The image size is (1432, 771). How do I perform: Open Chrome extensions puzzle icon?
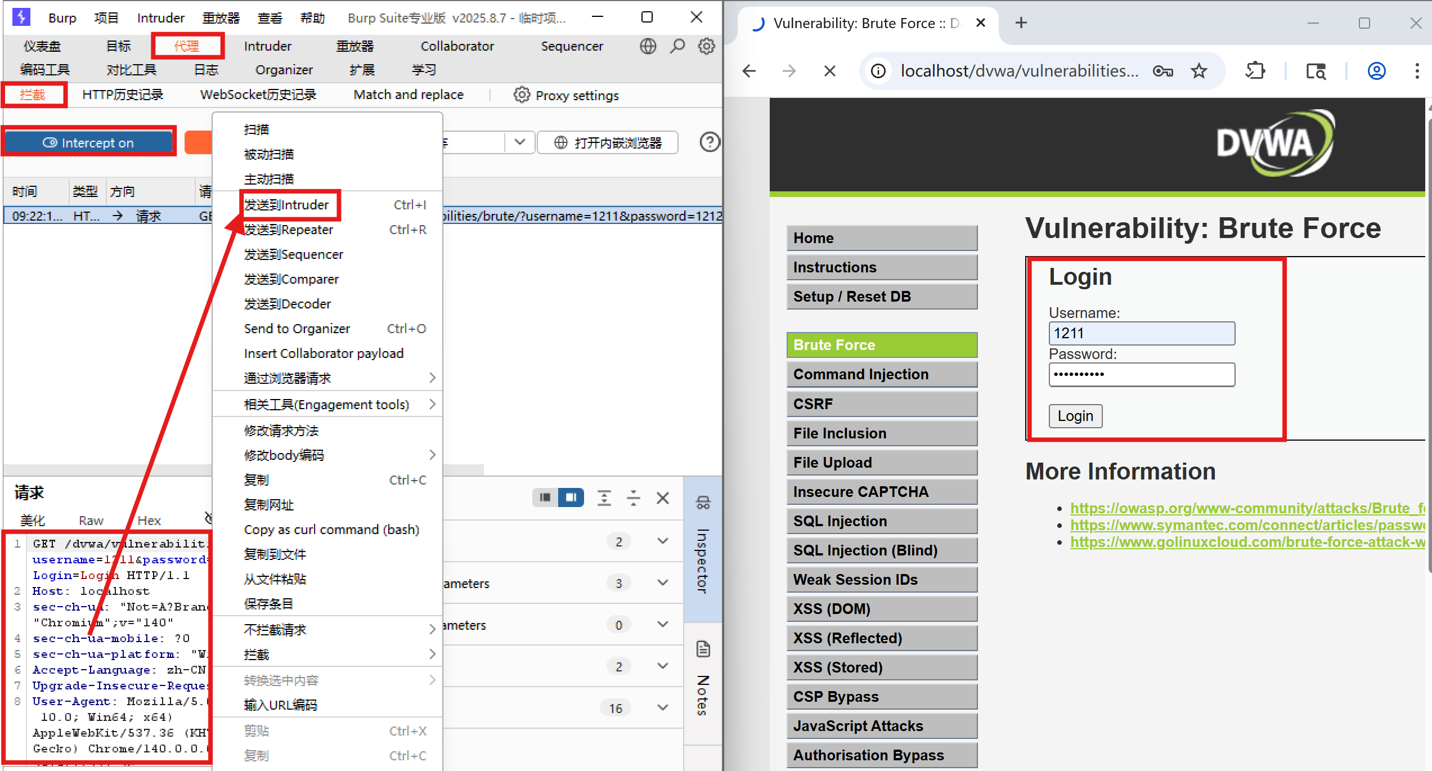pyautogui.click(x=1255, y=71)
